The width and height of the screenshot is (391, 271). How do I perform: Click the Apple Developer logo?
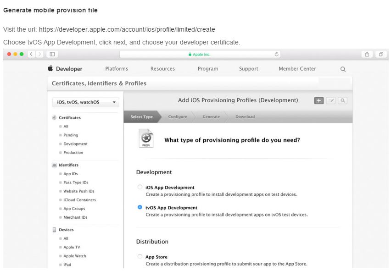coord(50,68)
